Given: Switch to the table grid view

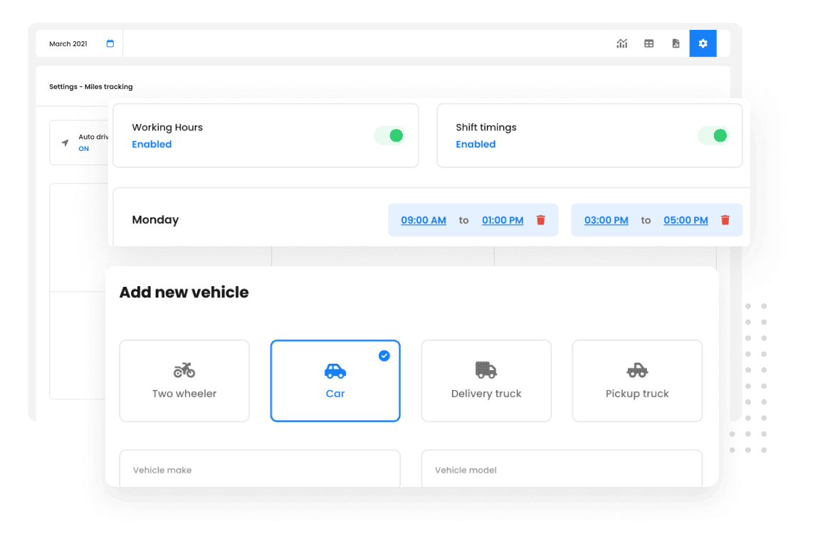Looking at the screenshot, I should pyautogui.click(x=648, y=43).
